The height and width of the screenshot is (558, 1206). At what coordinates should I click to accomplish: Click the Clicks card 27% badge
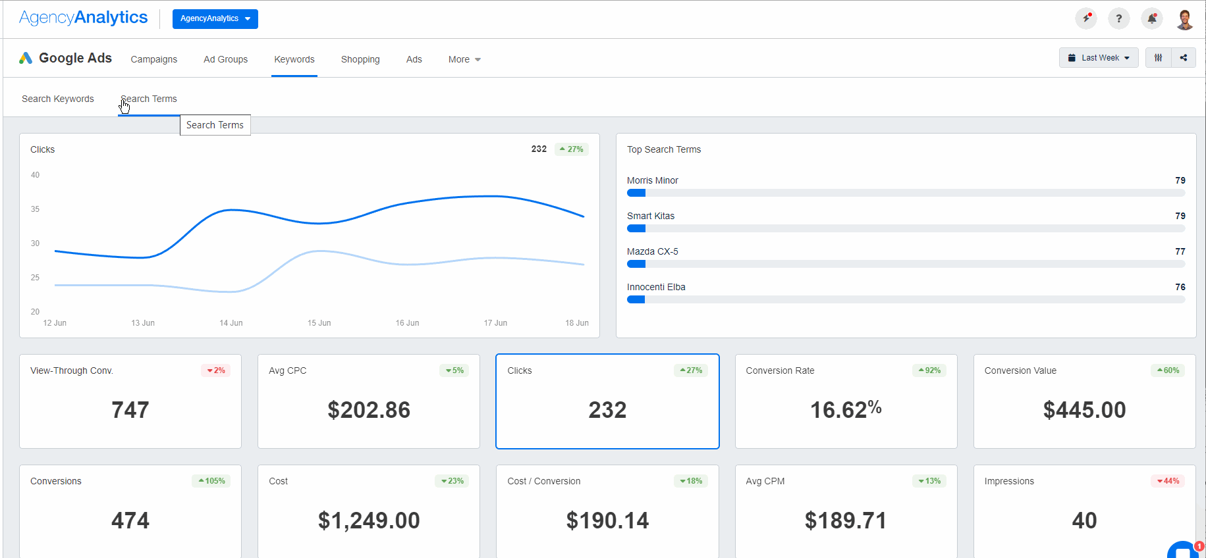(691, 370)
